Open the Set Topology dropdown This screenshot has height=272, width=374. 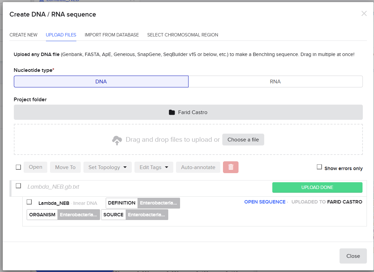click(x=107, y=167)
